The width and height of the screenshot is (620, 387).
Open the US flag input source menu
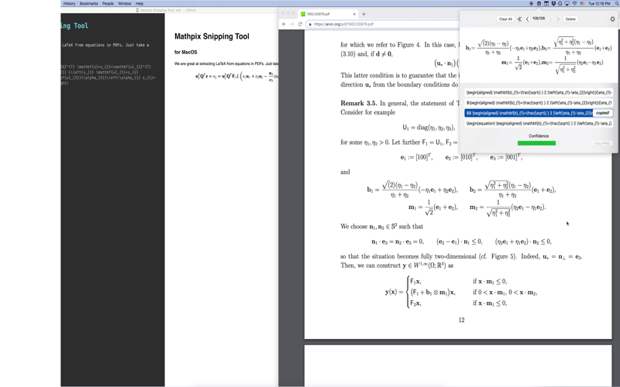tap(582, 4)
